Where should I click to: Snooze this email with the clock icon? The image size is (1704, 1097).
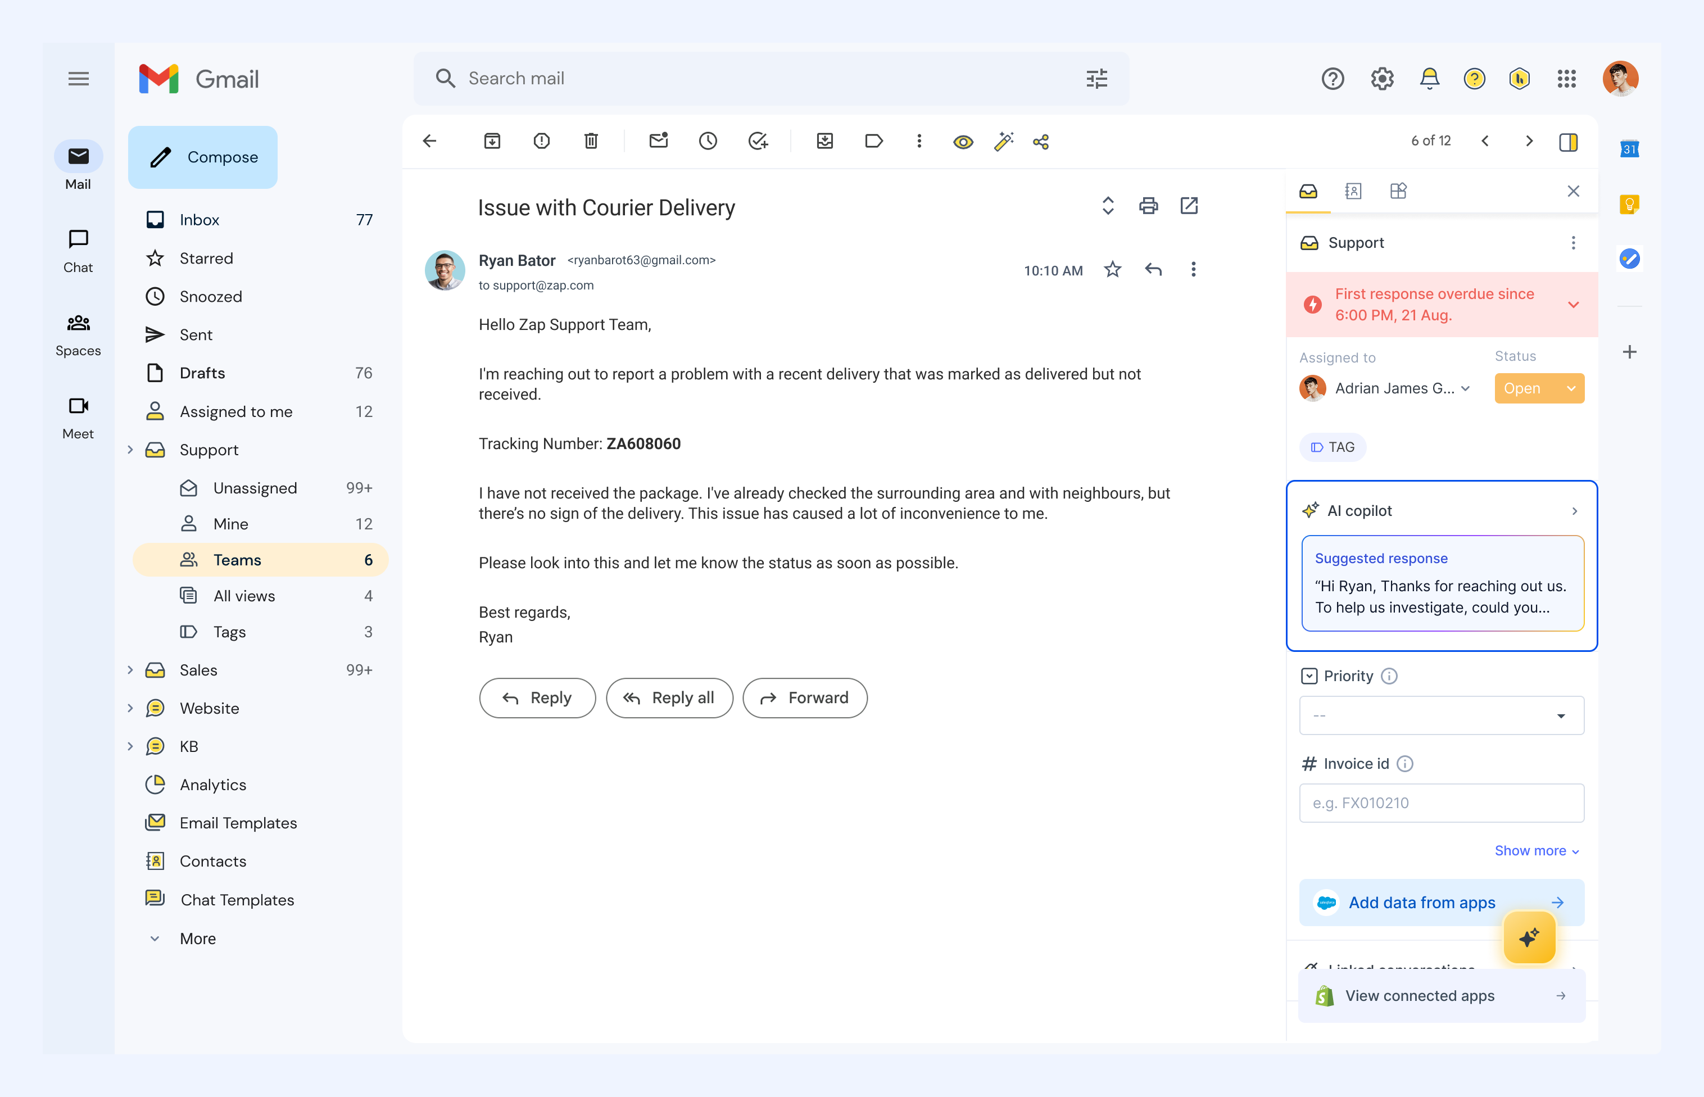708,141
